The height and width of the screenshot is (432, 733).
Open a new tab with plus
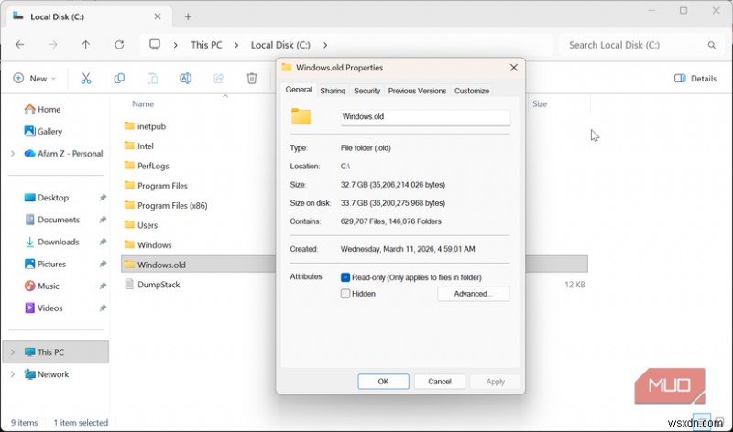pyautogui.click(x=188, y=16)
